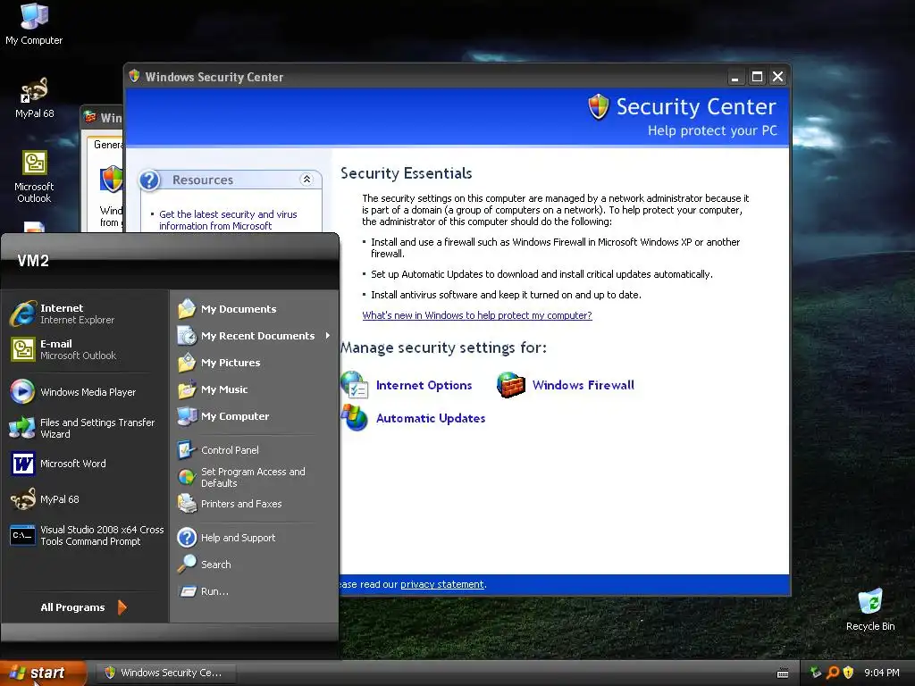Open My Music folder
915x686 pixels.
[255, 389]
